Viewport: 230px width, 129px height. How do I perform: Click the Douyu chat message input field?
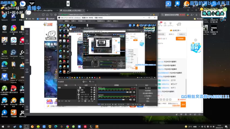pyautogui.click(x=169, y=105)
